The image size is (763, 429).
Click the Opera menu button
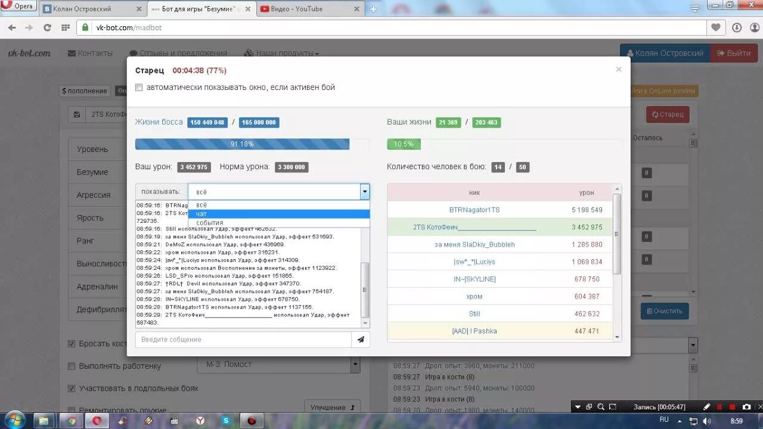(x=18, y=7)
